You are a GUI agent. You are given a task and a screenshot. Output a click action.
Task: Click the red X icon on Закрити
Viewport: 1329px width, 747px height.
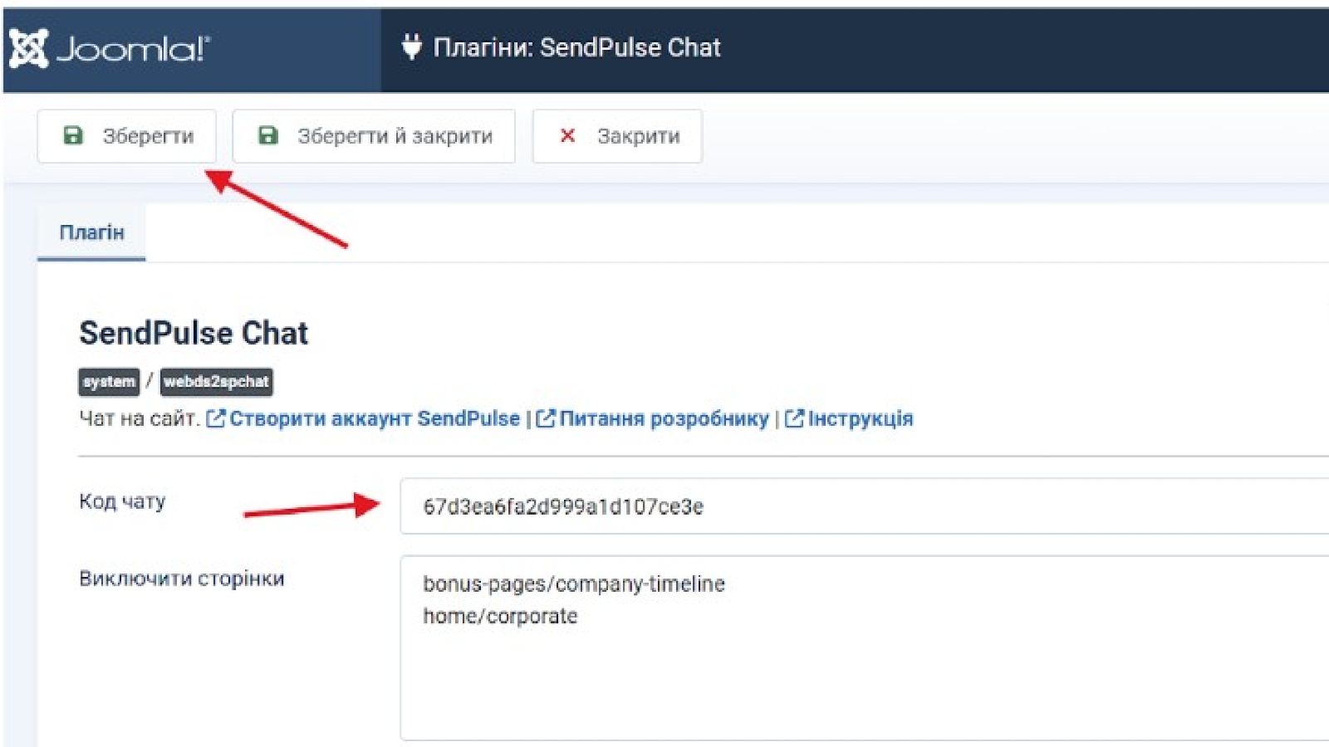566,135
